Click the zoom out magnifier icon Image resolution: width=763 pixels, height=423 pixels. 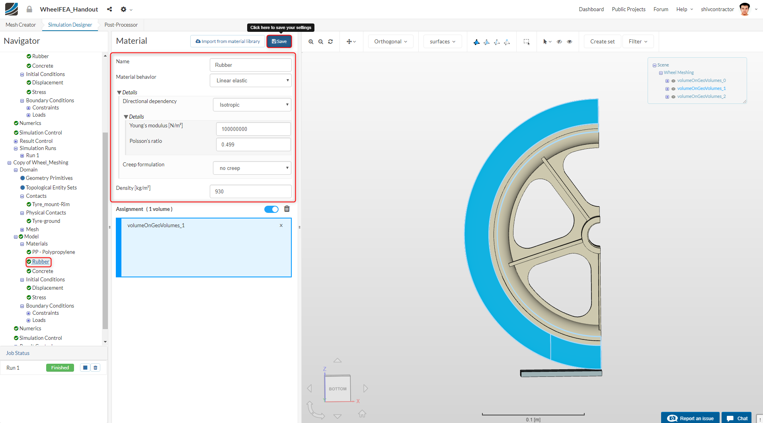pos(320,42)
